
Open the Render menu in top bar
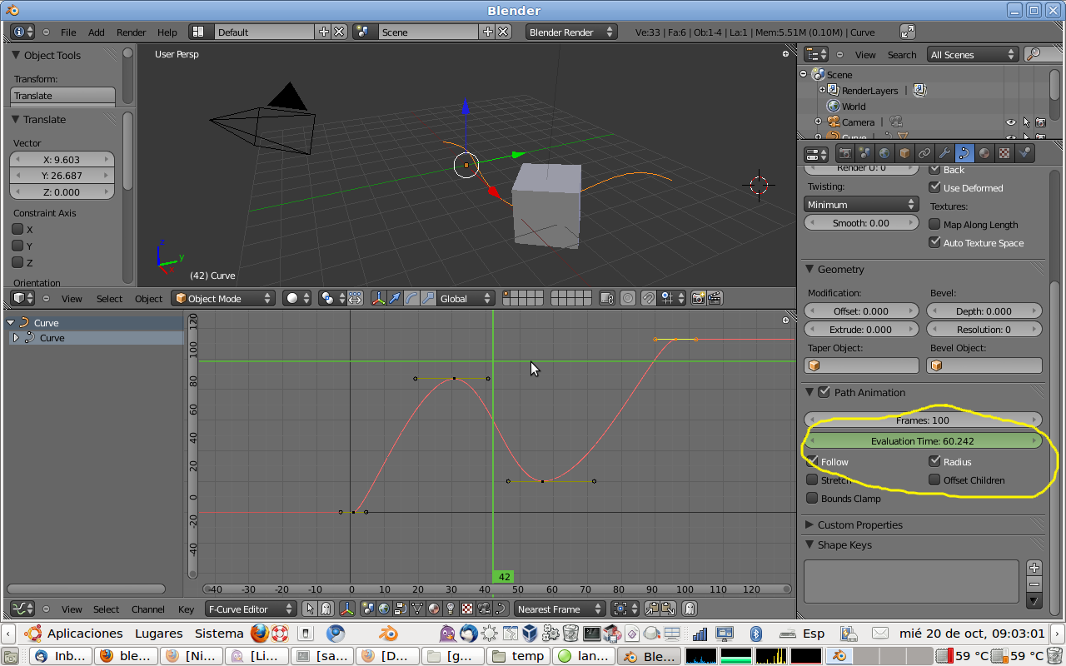tap(131, 32)
